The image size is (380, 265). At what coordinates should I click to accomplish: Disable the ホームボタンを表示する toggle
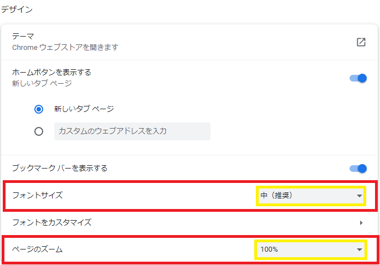[358, 78]
